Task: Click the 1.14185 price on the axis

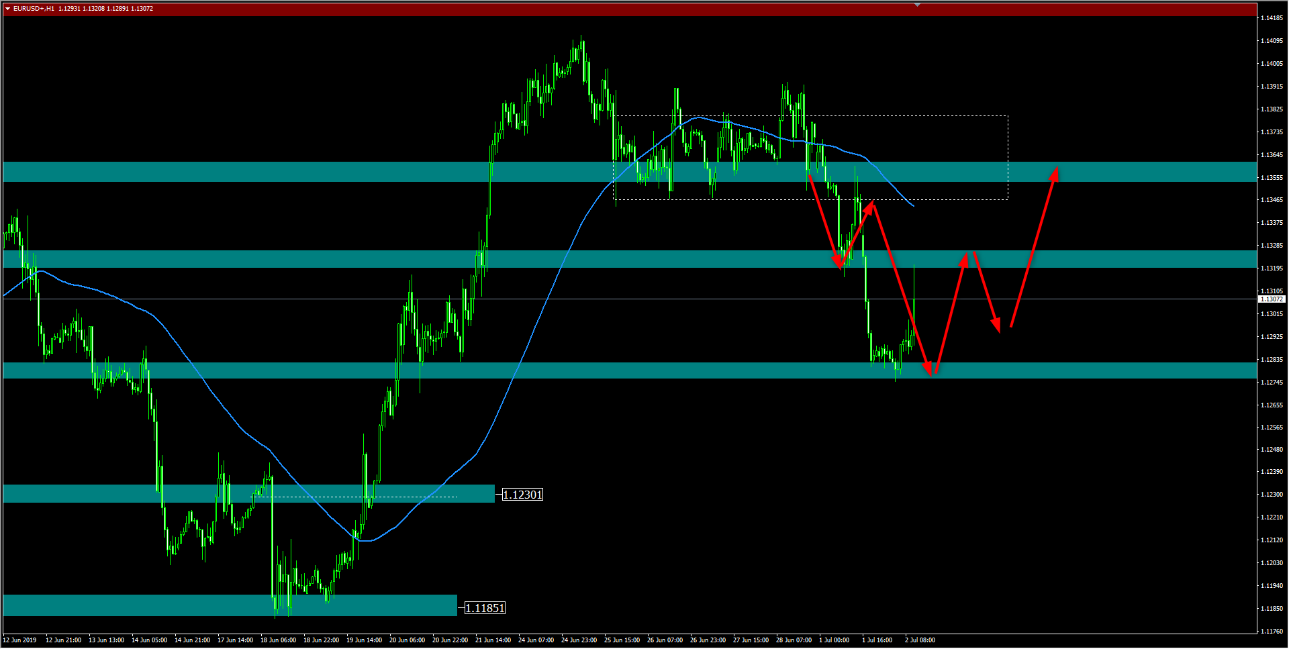Action: [x=1271, y=18]
